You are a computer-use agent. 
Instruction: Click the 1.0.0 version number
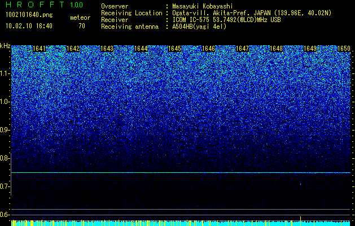[x=77, y=5]
